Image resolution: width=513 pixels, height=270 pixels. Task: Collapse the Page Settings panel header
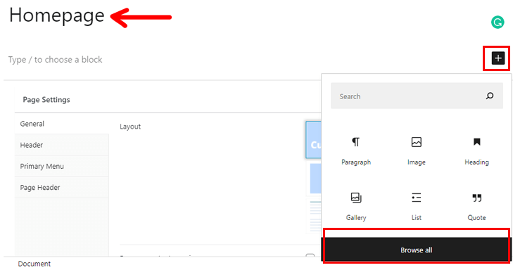(168, 100)
